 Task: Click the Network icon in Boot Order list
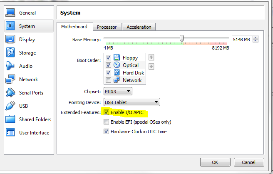pyautogui.click(x=117, y=80)
